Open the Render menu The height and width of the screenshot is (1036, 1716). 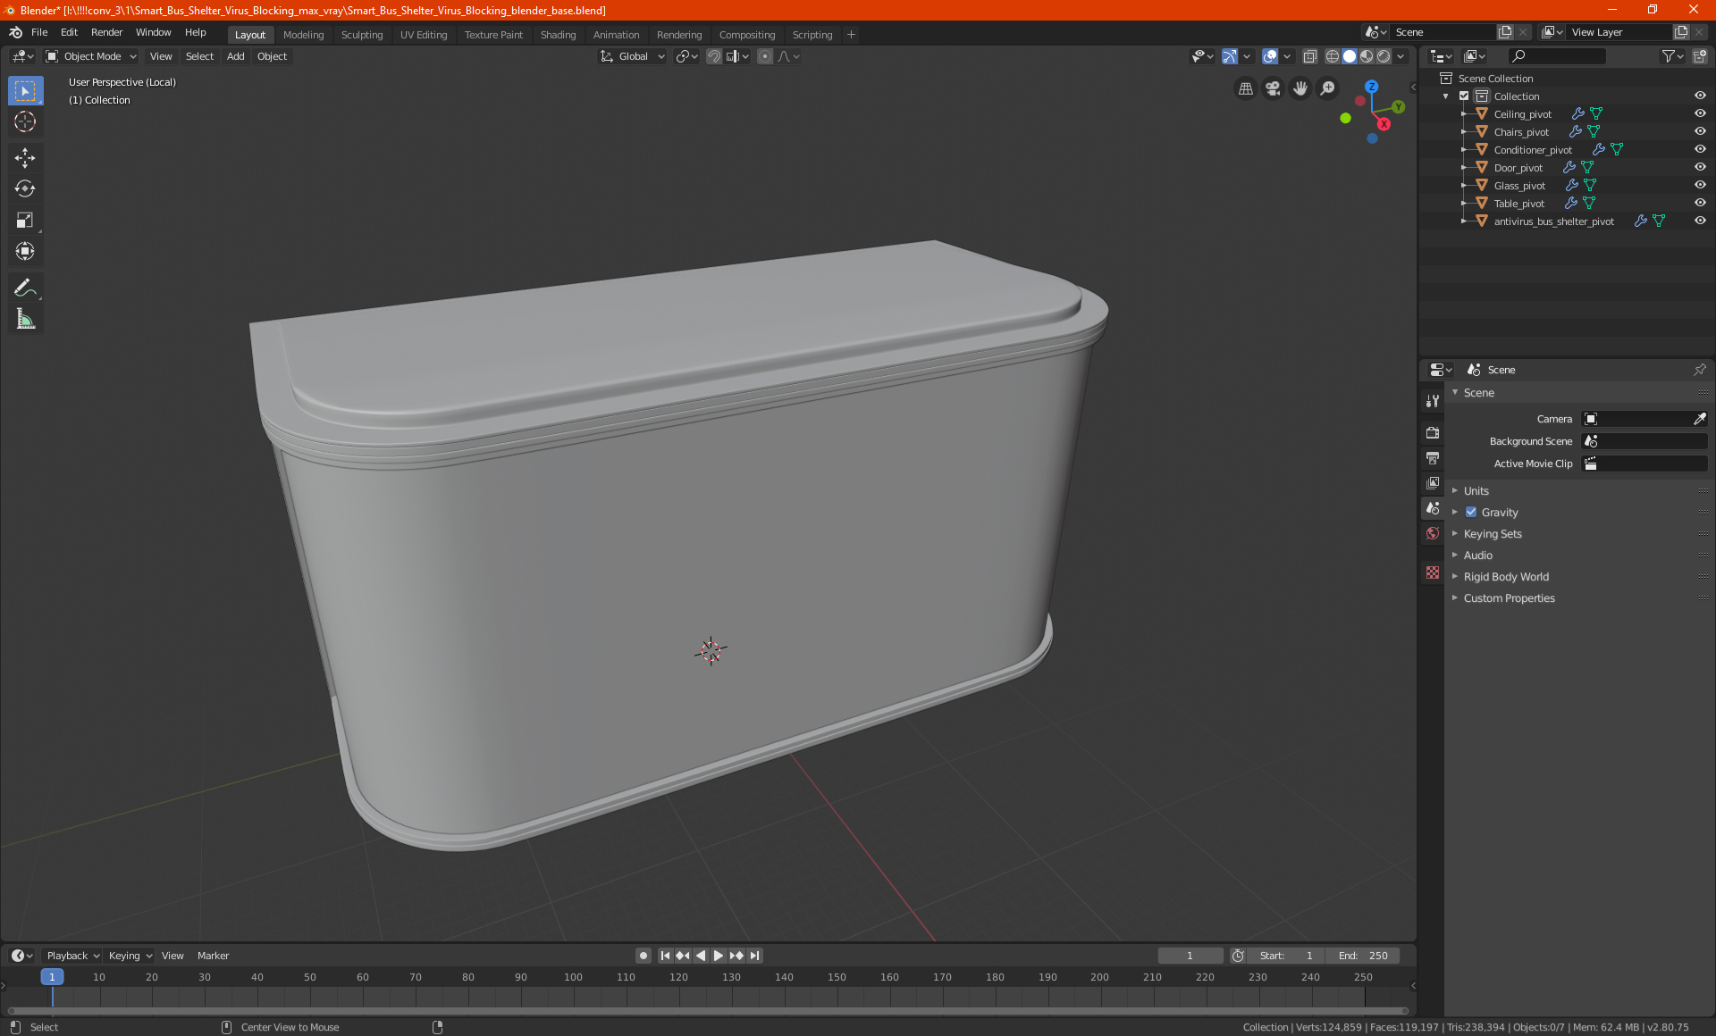coord(106,32)
